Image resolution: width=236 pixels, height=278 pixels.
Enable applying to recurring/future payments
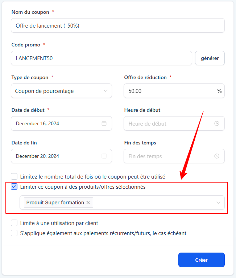point(14,233)
